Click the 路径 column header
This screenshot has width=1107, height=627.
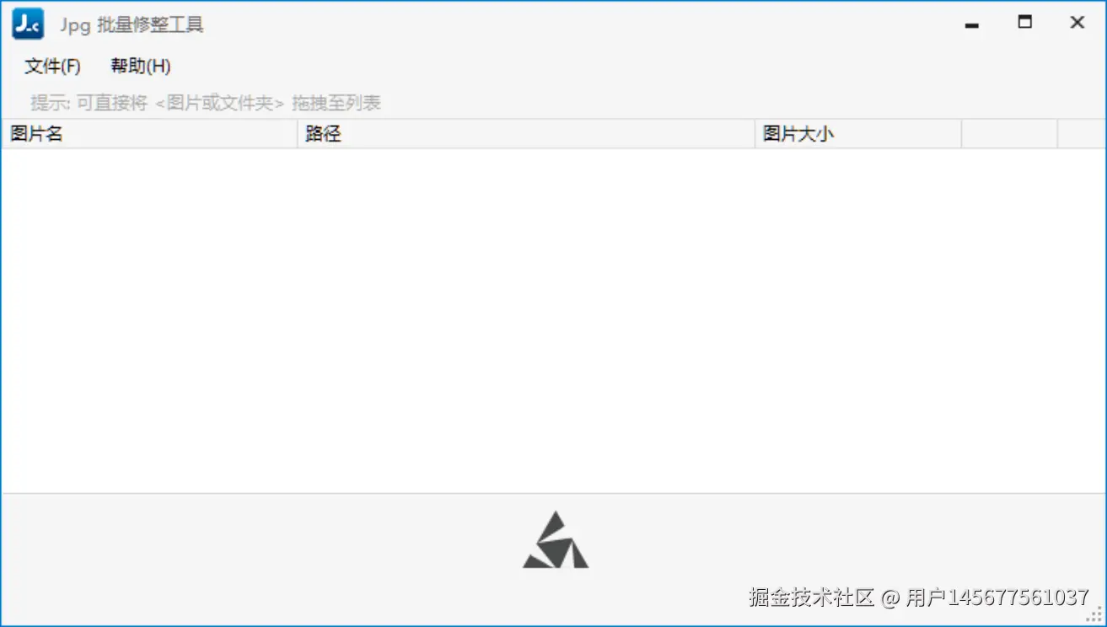[526, 134]
